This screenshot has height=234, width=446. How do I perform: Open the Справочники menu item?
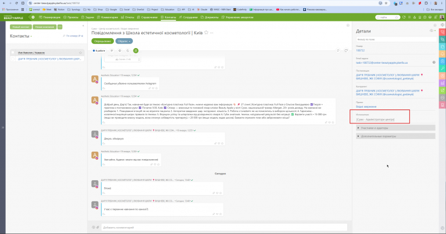[147, 17]
